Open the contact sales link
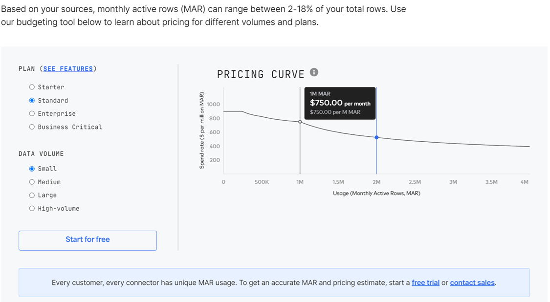Viewport: 550px width, 302px height. coord(472,282)
